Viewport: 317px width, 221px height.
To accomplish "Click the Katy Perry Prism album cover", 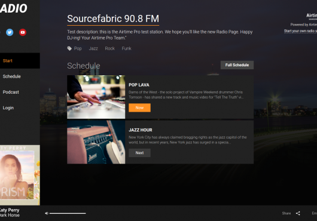I will point(20,175).
